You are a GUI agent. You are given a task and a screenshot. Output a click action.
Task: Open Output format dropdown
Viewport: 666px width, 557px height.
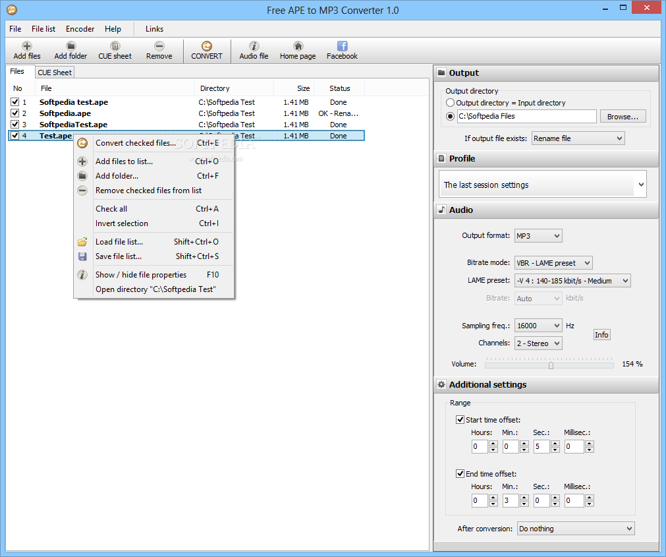pos(538,236)
